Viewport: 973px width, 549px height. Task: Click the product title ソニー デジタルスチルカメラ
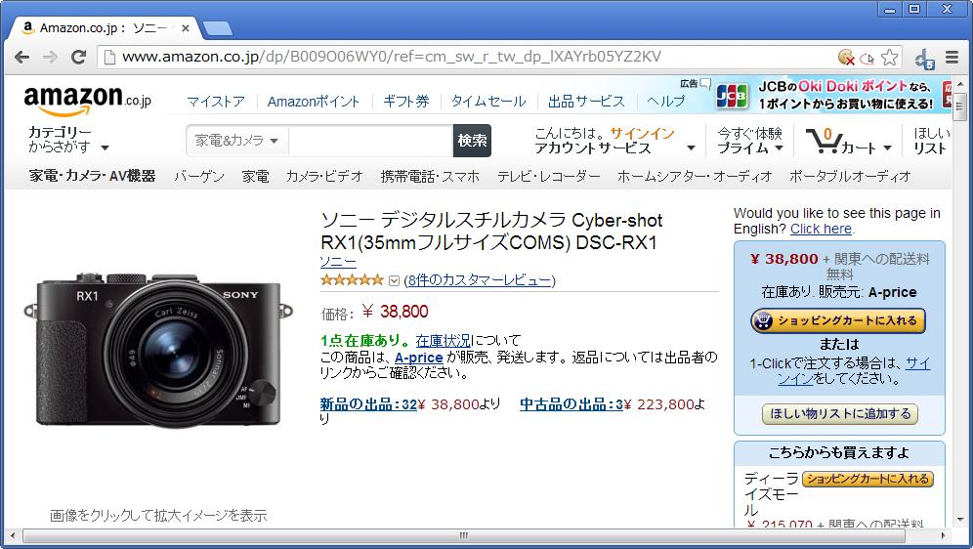pos(491,231)
